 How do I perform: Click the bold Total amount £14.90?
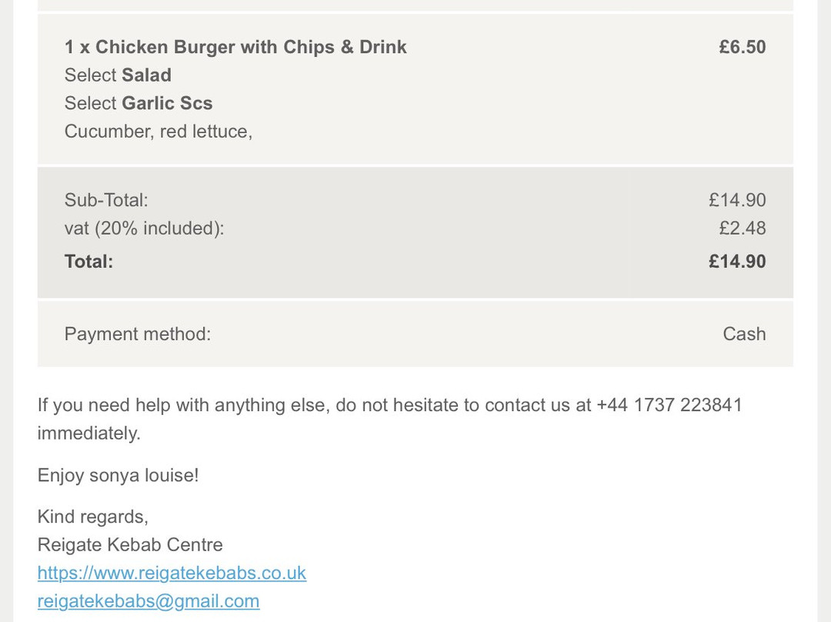(737, 262)
